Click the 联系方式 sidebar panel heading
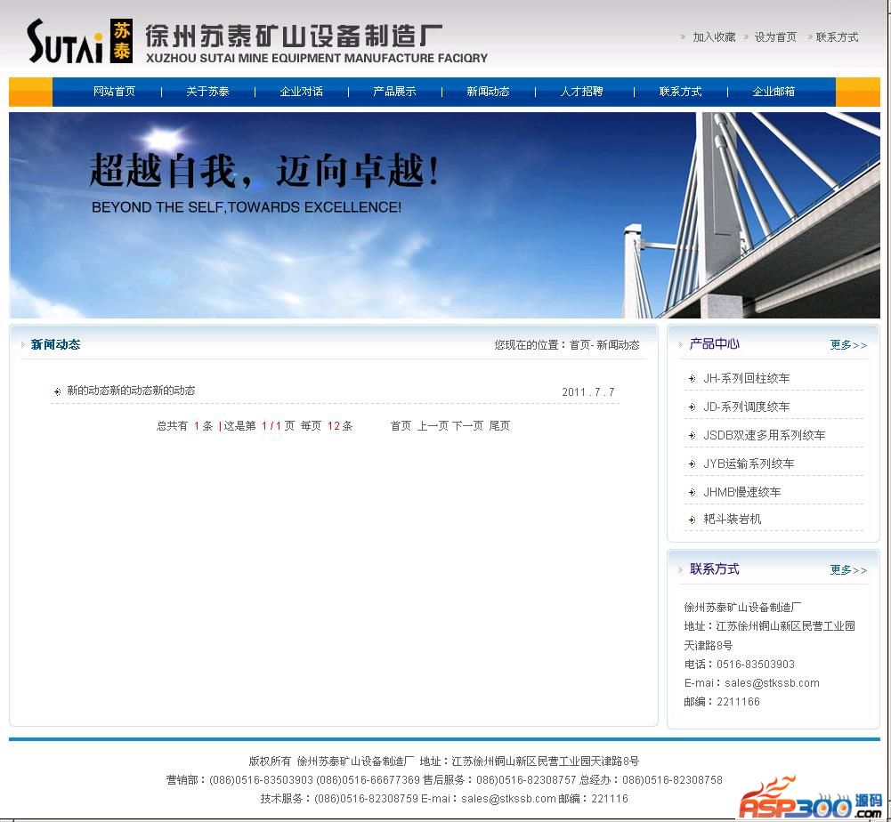This screenshot has height=822, width=891. coord(714,568)
